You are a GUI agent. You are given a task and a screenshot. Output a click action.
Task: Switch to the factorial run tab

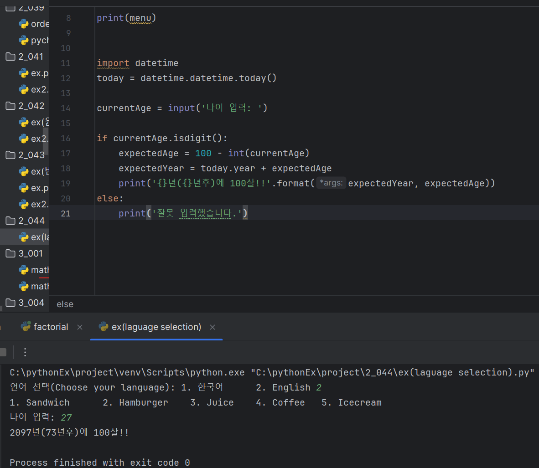(x=51, y=327)
